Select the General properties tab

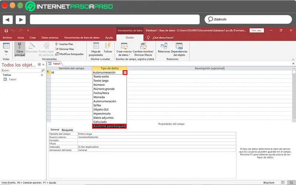tap(55, 130)
